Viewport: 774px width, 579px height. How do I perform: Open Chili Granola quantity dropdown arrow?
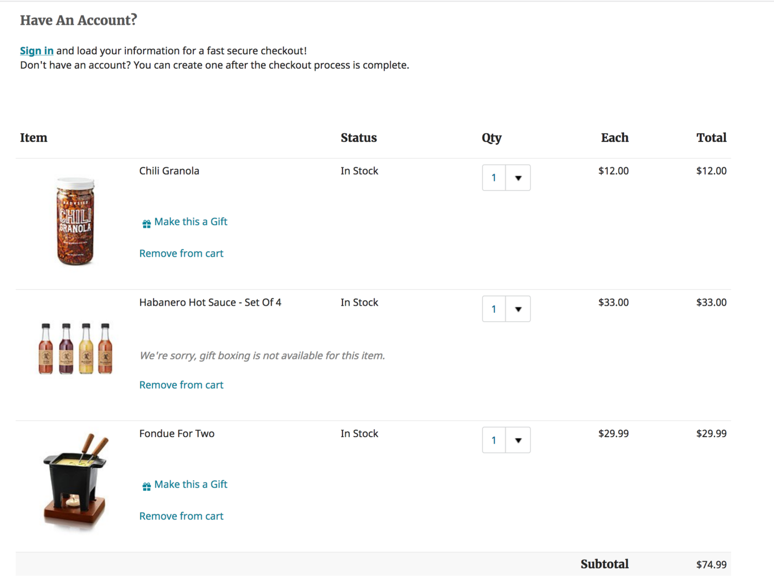[518, 178]
